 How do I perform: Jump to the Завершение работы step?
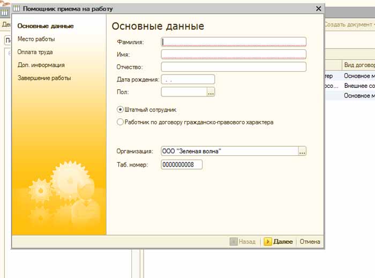pos(44,78)
